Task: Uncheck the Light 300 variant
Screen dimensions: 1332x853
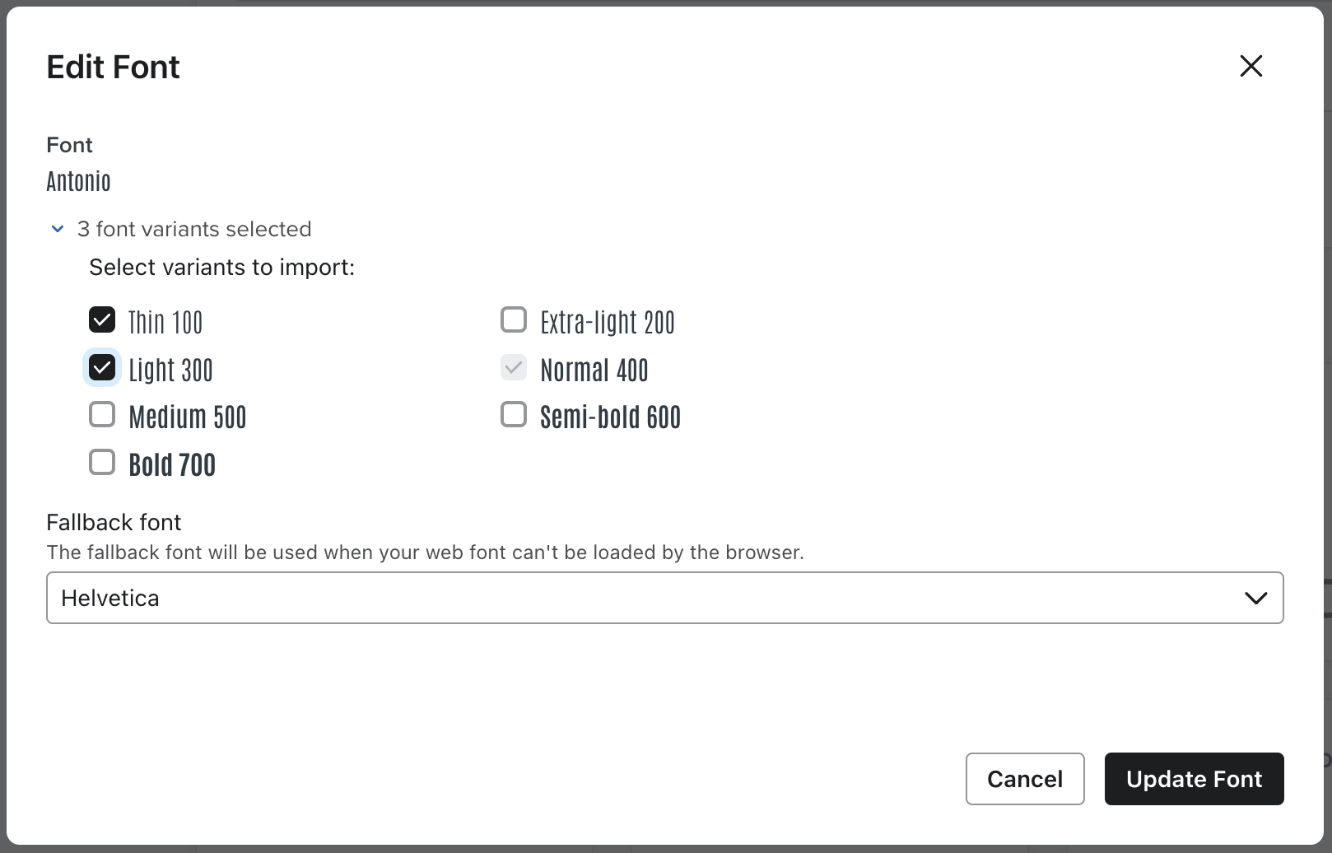Action: click(x=101, y=367)
